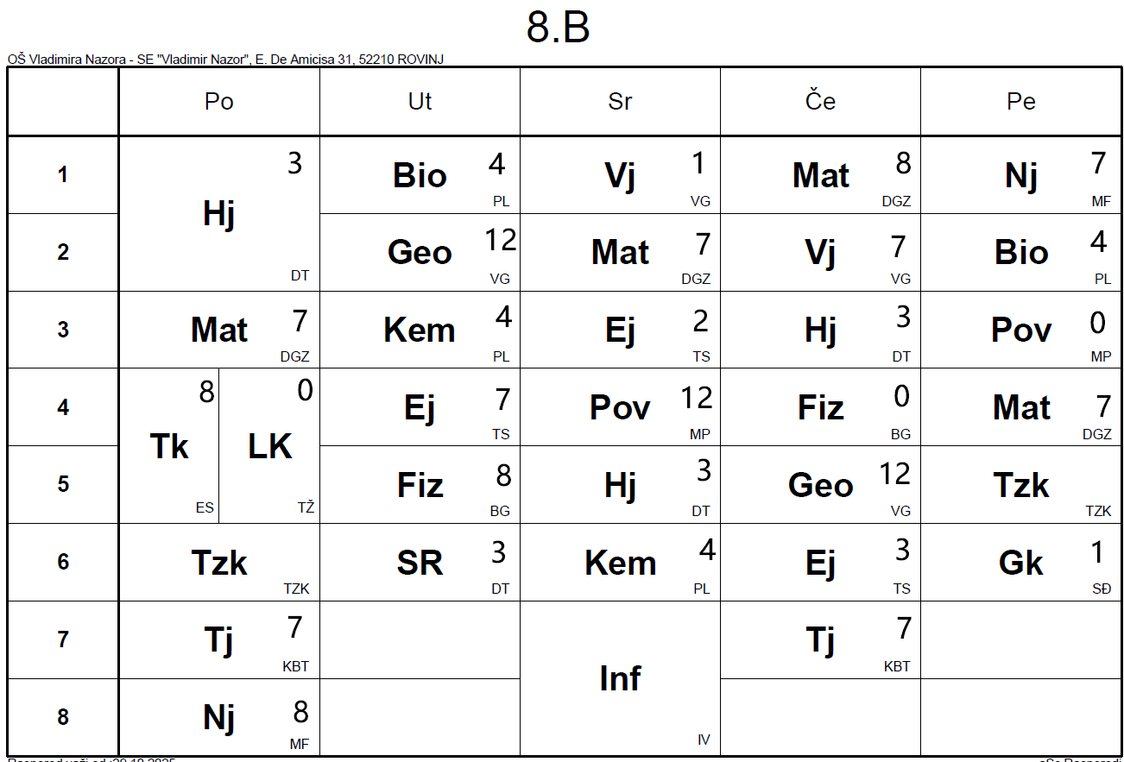Click the Sr day column header
This screenshot has width=1124, height=762.
point(620,102)
